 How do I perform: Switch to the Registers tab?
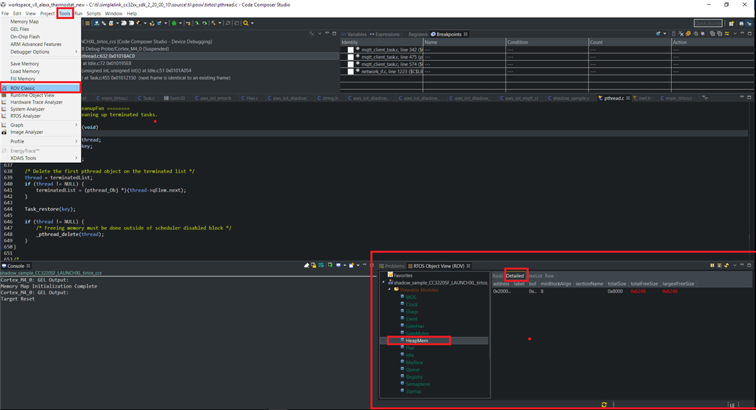(x=418, y=34)
